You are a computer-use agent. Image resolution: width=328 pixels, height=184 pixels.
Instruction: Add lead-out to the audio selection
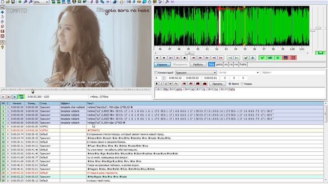point(237,58)
